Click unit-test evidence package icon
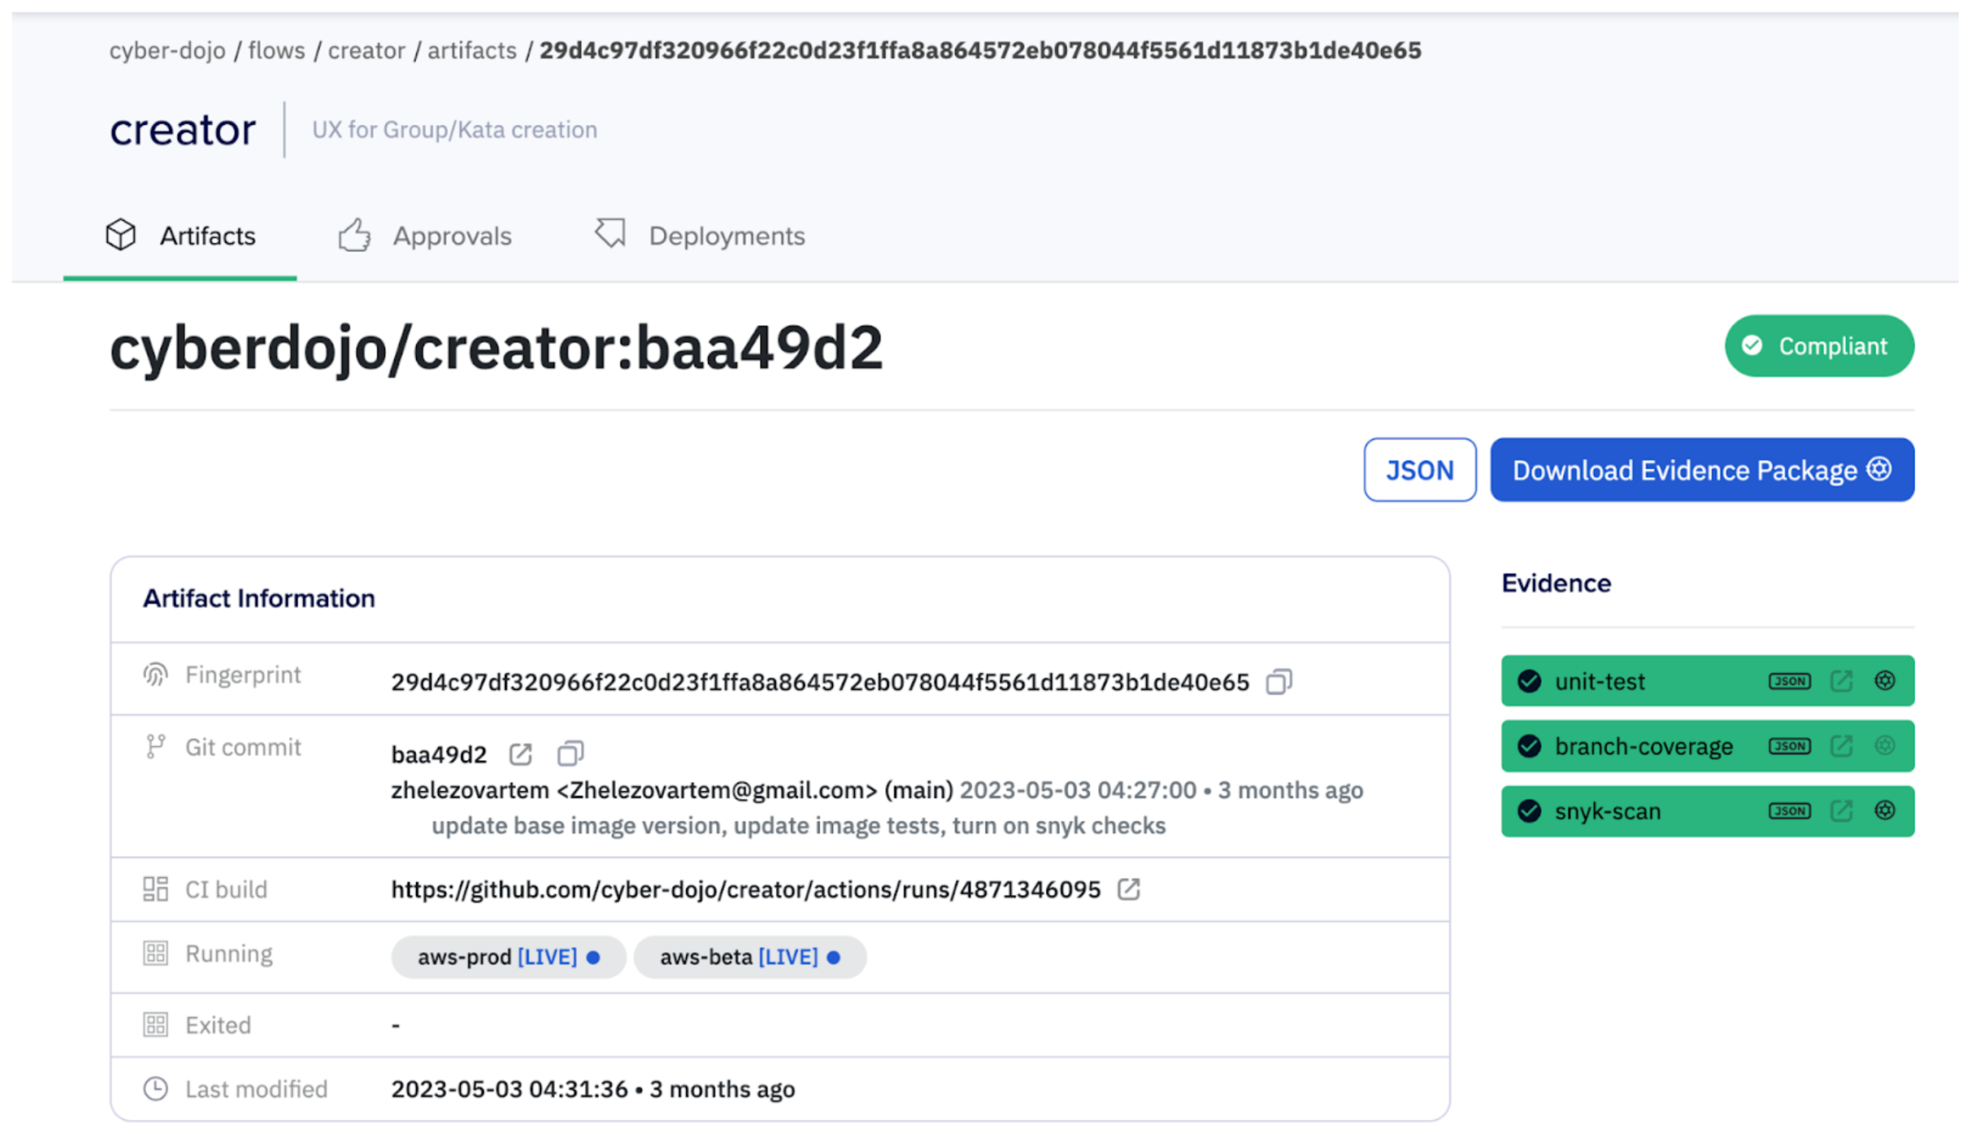This screenshot has width=1972, height=1141. [1887, 681]
